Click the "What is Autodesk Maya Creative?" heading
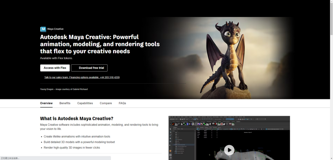The height and width of the screenshot is (160, 333). tap(77, 118)
